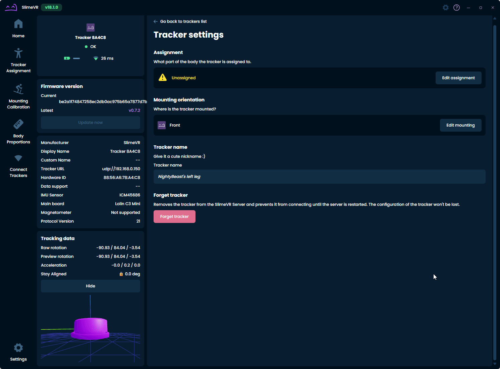
Task: Open the help question mark icon
Action: (456, 7)
